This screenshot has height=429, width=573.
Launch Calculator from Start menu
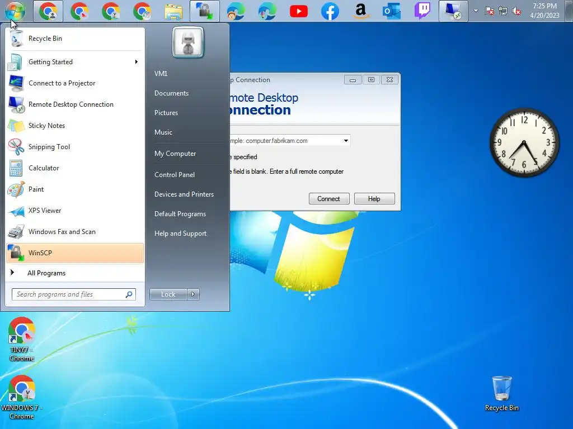pyautogui.click(x=75, y=168)
